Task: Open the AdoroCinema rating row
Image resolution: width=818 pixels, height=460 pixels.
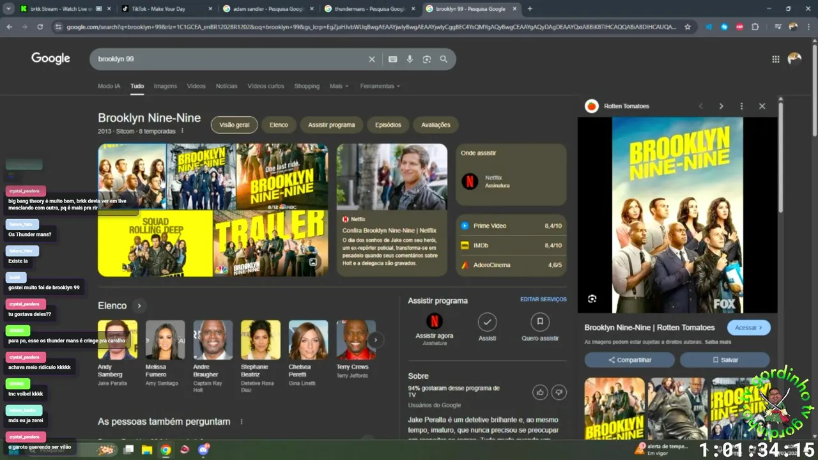Action: point(511,264)
